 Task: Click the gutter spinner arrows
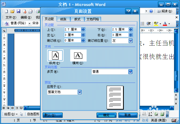(83, 40)
